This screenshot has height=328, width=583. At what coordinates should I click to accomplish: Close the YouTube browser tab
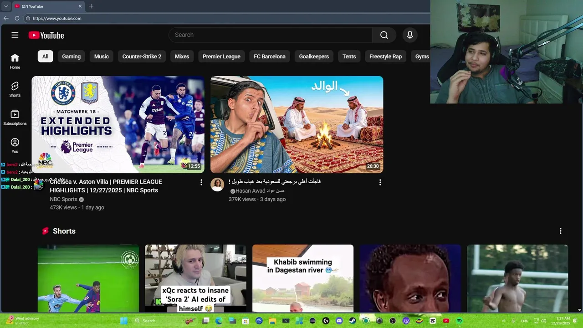pyautogui.click(x=80, y=6)
